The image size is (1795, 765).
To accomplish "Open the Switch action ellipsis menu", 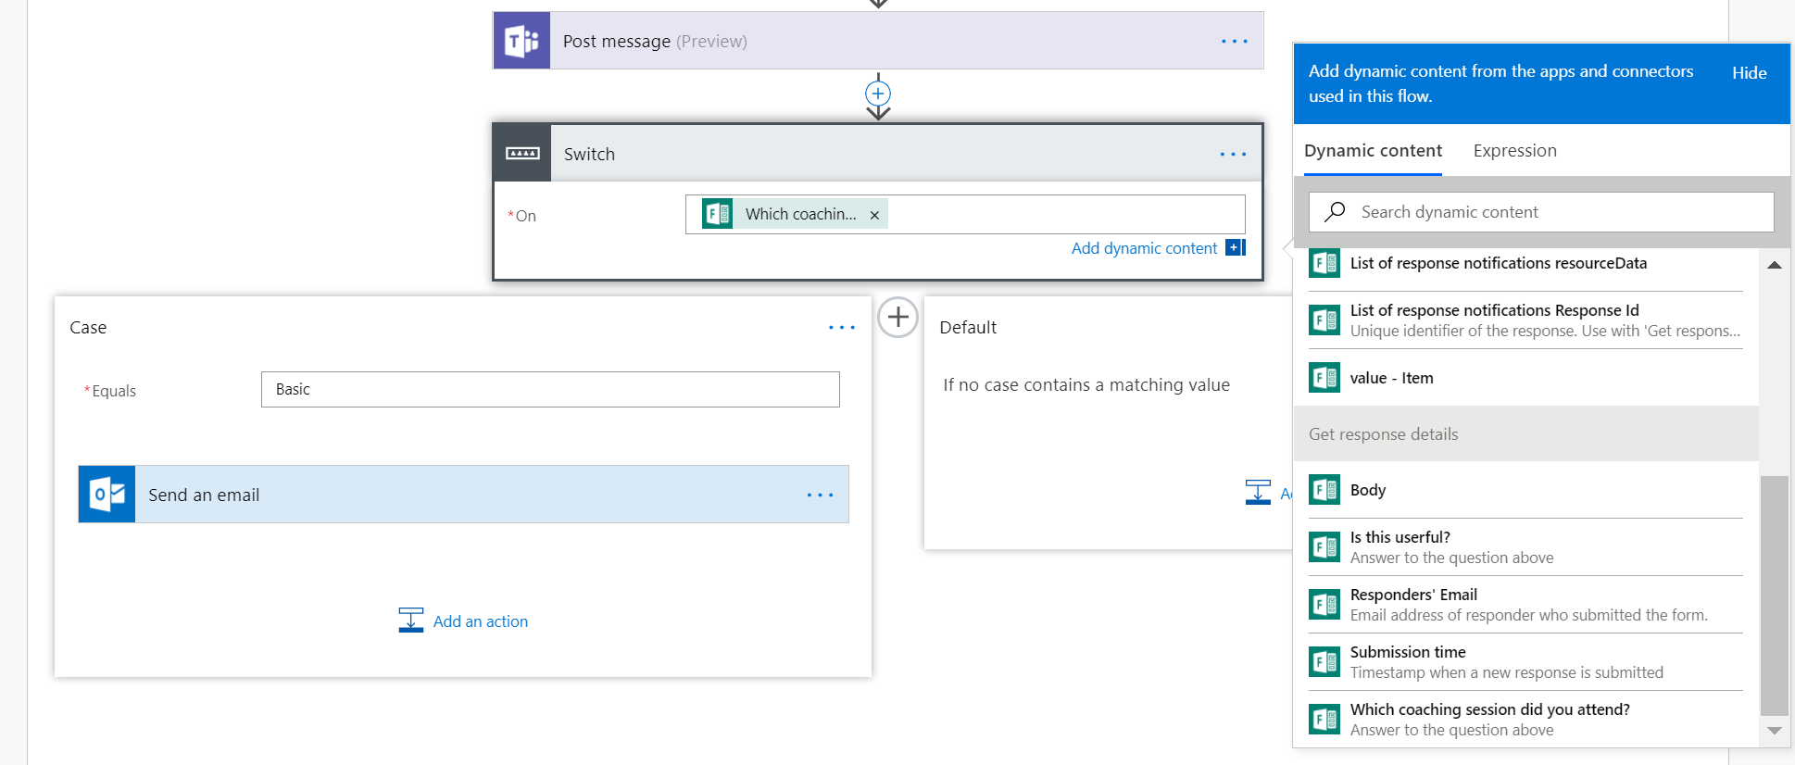I will click(1233, 155).
